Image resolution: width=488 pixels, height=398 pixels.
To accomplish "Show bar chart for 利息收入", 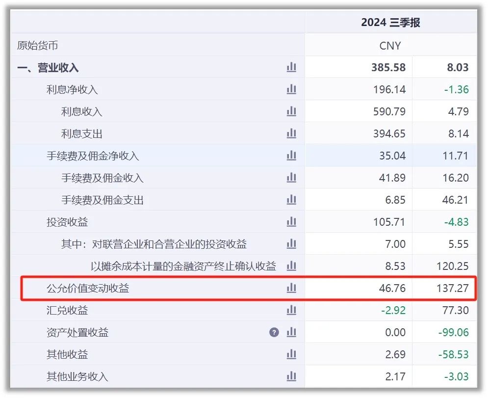I will coord(291,111).
